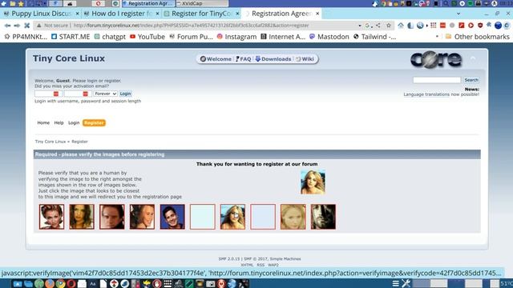This screenshot has height=288, width=513.
Task: Open the Other bookmarks folder
Action: point(478,37)
